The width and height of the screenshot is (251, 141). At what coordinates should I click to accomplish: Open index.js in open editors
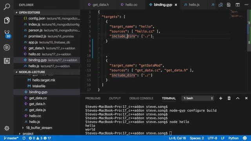click(x=47, y=24)
